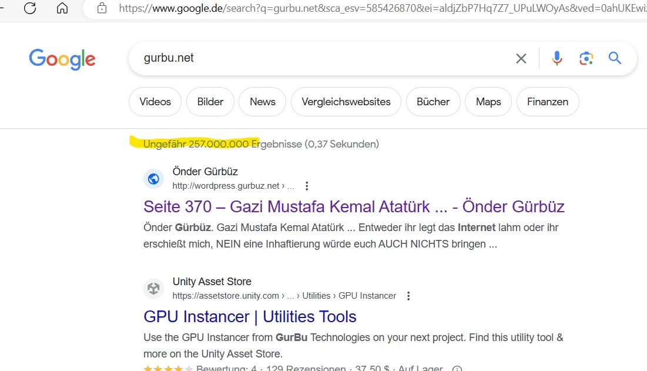The width and height of the screenshot is (647, 371).
Task: Open the 'GPU Instancer | Utilities Tools' result
Action: (250, 317)
